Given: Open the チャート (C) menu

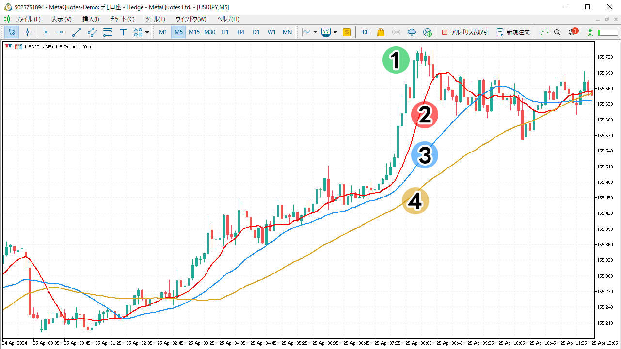Looking at the screenshot, I should [x=122, y=19].
